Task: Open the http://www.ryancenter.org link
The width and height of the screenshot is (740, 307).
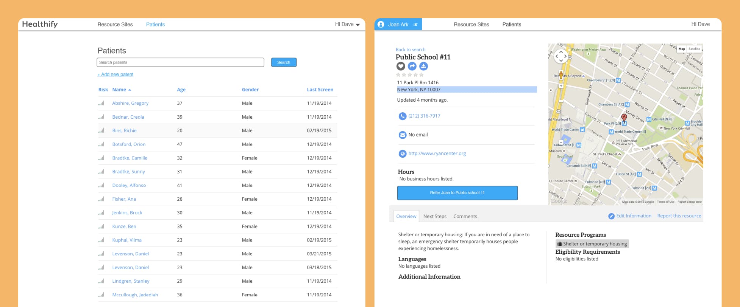Action: [437, 153]
